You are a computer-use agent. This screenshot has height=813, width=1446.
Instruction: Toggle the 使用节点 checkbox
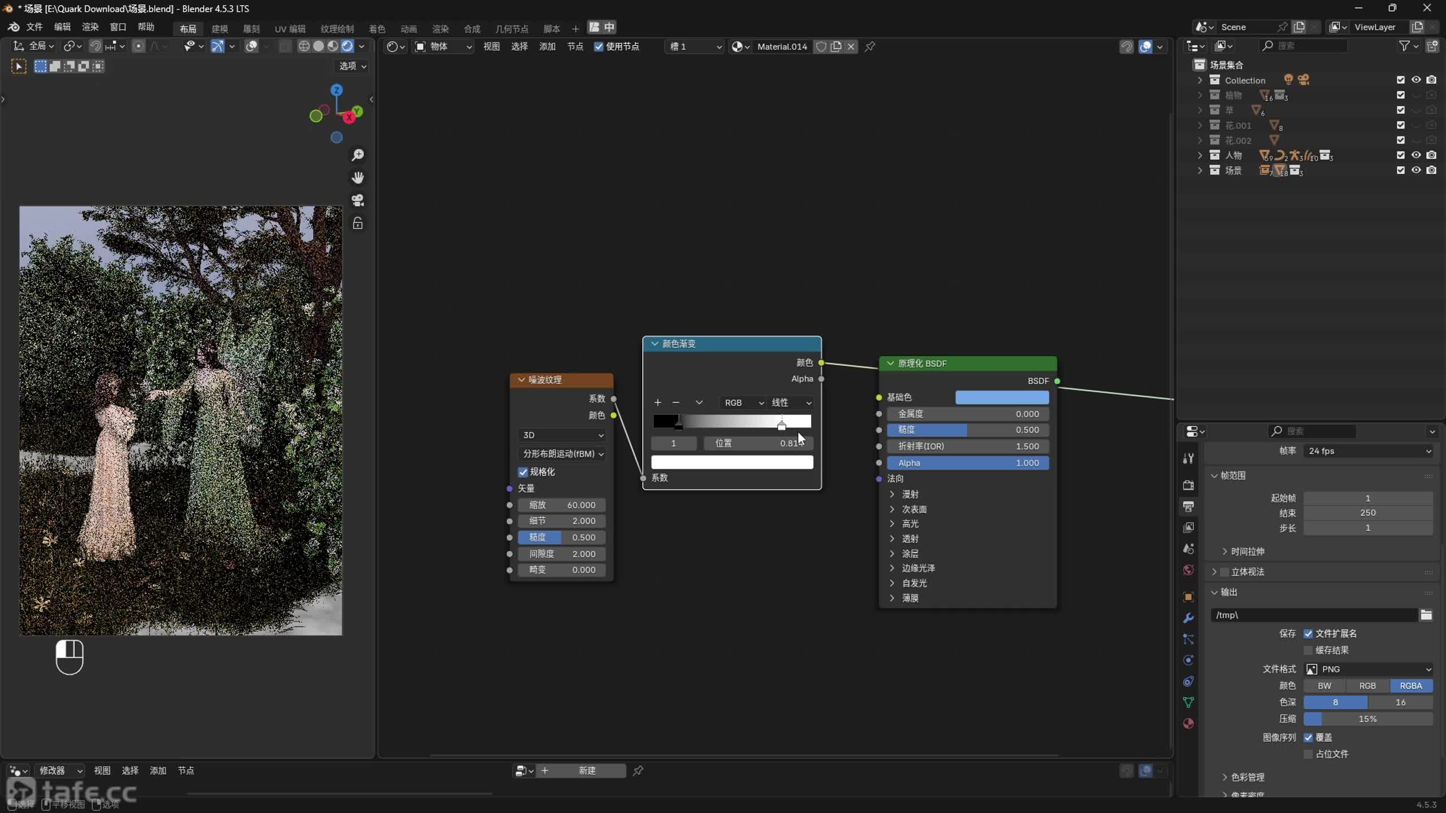tap(599, 47)
